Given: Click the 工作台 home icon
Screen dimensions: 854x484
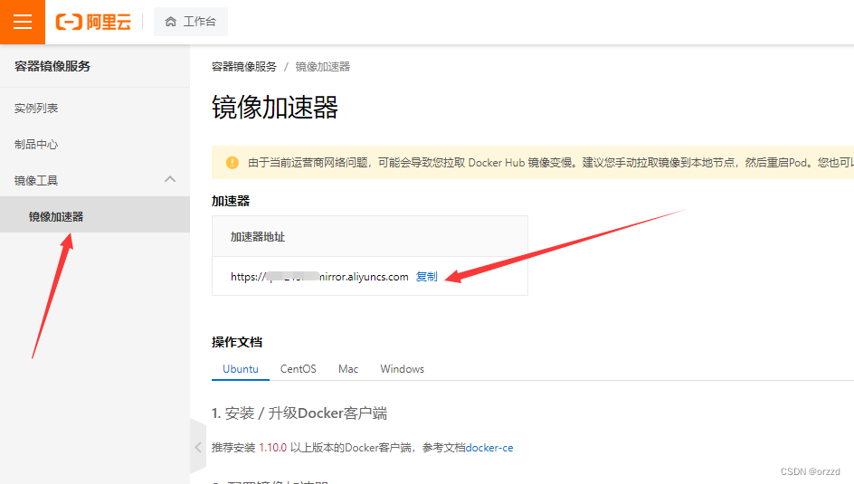Looking at the screenshot, I should point(170,22).
